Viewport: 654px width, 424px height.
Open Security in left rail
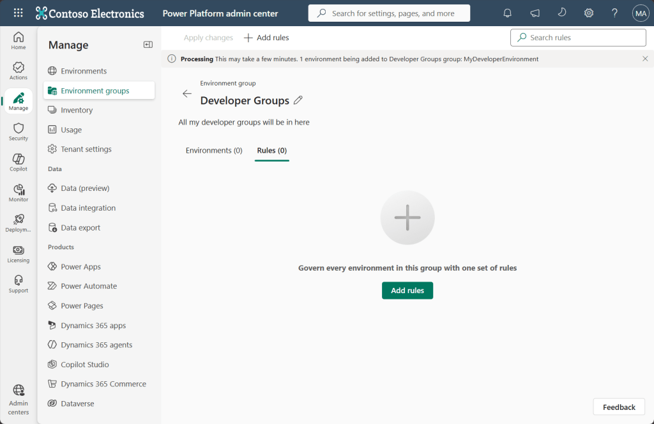19,132
